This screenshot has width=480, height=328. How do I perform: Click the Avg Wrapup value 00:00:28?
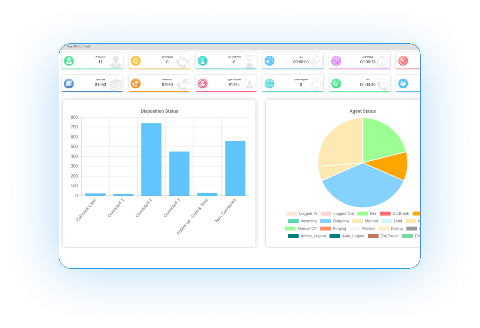(368, 62)
